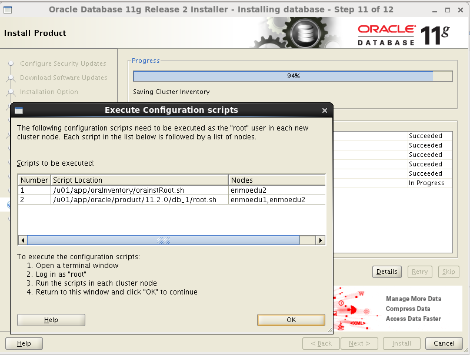The width and height of the screenshot is (470, 355).
Task: Select Configure Security Updates step
Action: click(63, 63)
